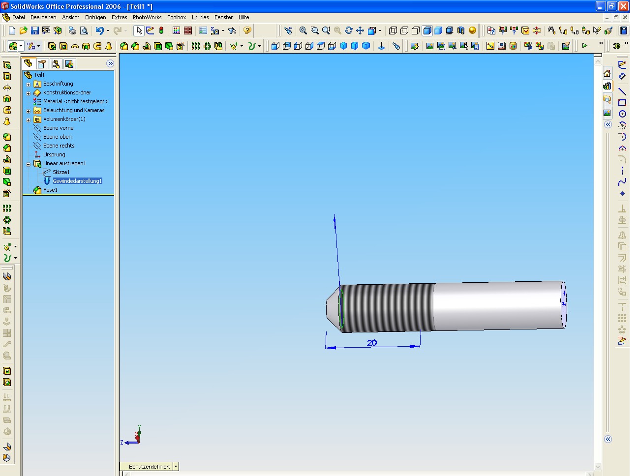This screenshot has height=476, width=638.
Task: Select the Line sketch tool
Action: point(622,91)
